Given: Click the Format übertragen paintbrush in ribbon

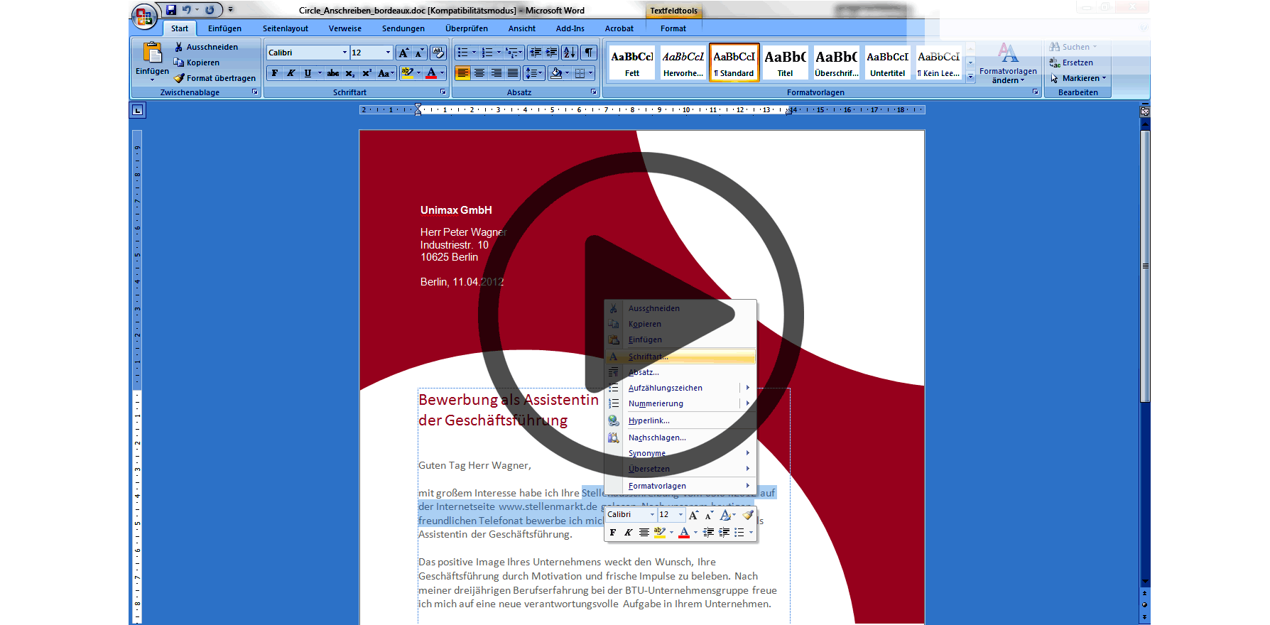Looking at the screenshot, I should 215,78.
